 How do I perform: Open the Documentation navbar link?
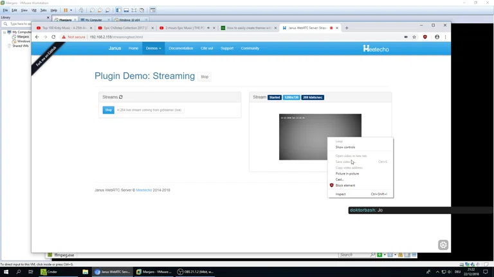pyautogui.click(x=181, y=48)
